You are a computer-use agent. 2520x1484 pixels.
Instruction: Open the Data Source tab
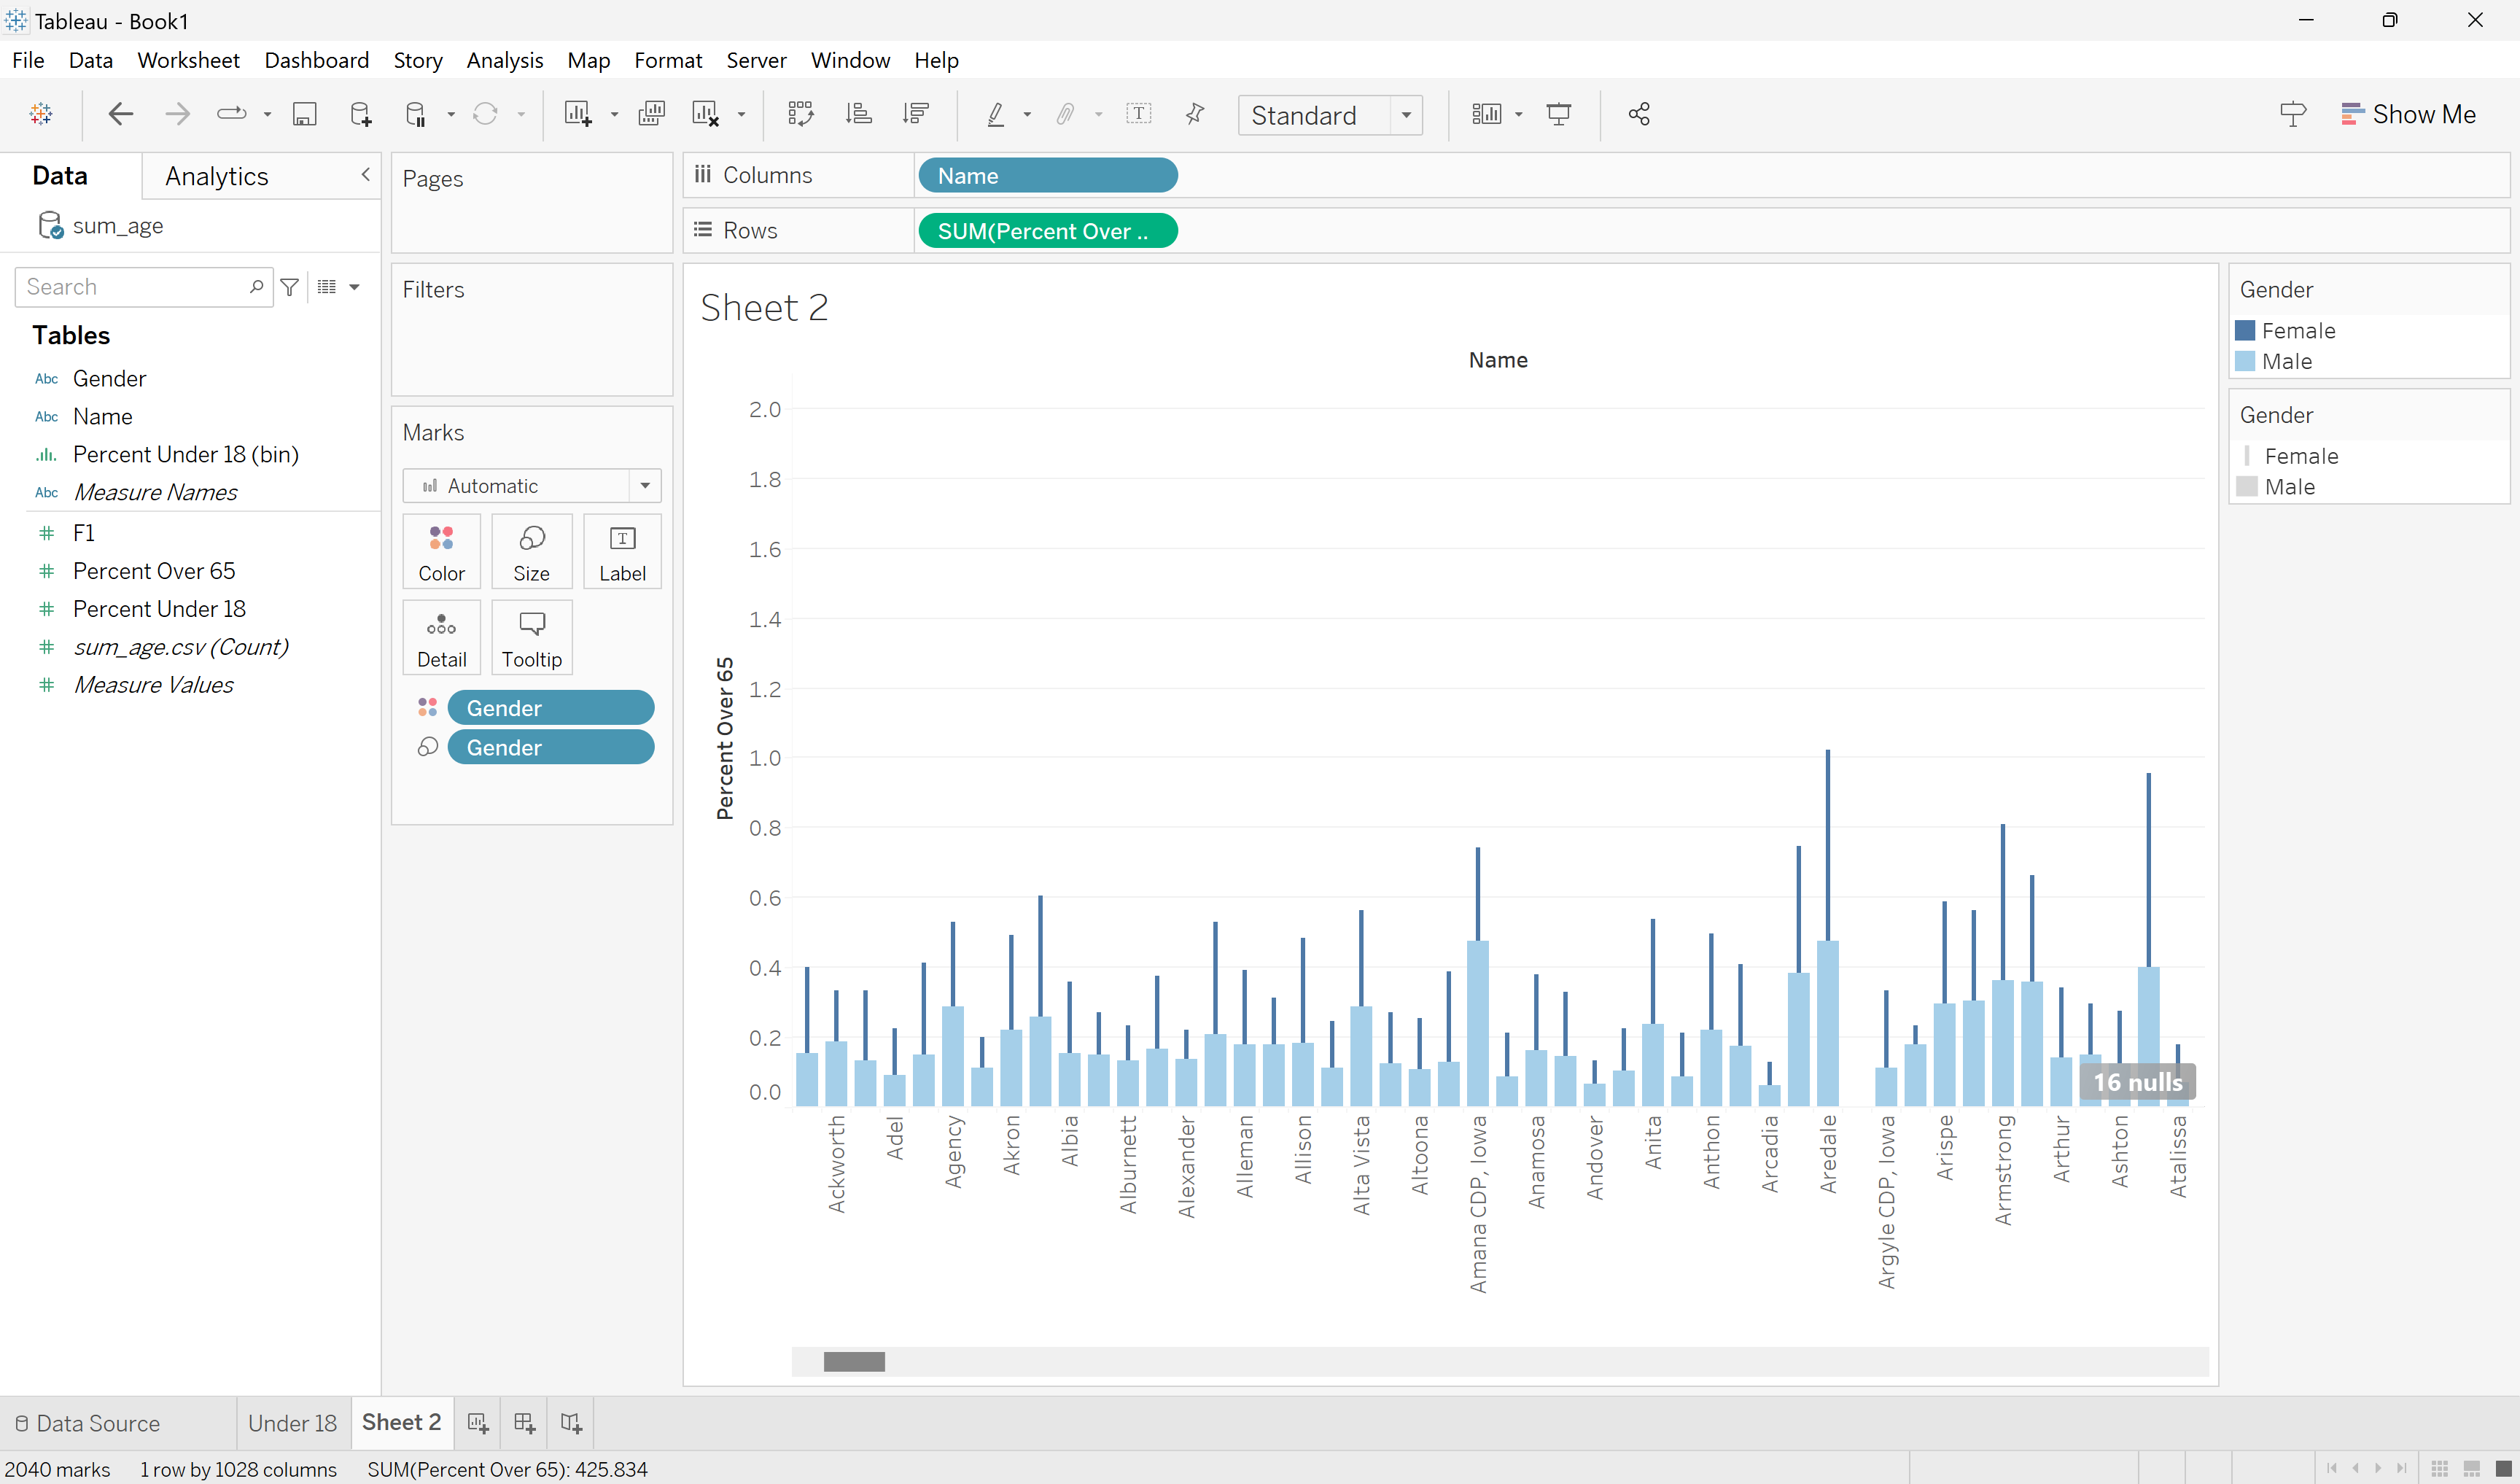point(88,1423)
